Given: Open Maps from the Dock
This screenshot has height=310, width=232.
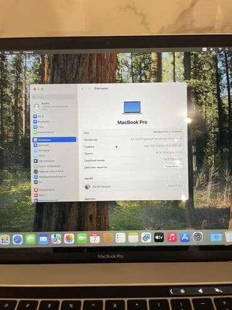Looking at the screenshot, I should pos(56,239).
